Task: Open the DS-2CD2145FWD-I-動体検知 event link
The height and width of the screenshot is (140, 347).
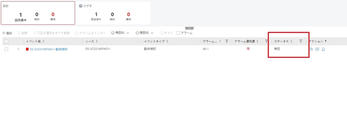Action: [48, 49]
